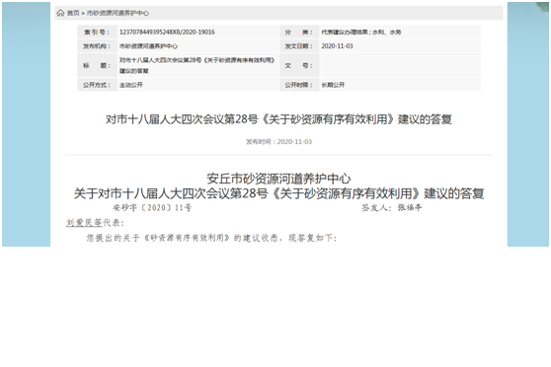Open the 首页 breadcrumb link

tap(73, 14)
